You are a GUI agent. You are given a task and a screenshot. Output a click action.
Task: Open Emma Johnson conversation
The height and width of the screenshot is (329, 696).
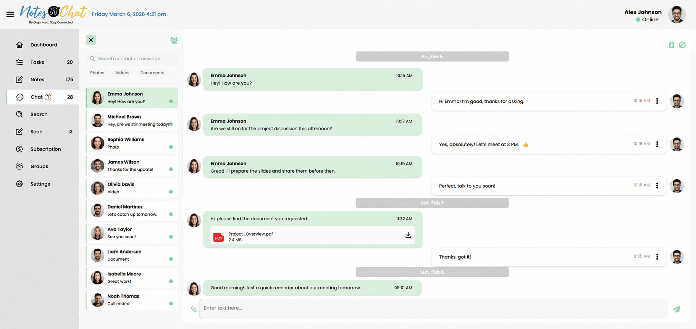pyautogui.click(x=132, y=98)
